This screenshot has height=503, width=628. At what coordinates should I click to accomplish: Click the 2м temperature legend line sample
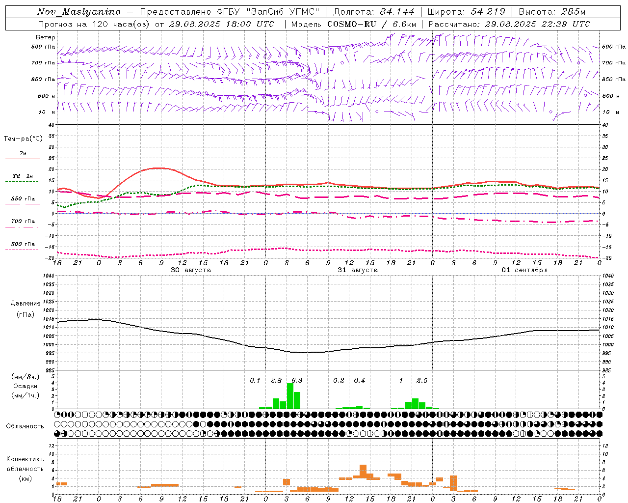pos(23,159)
